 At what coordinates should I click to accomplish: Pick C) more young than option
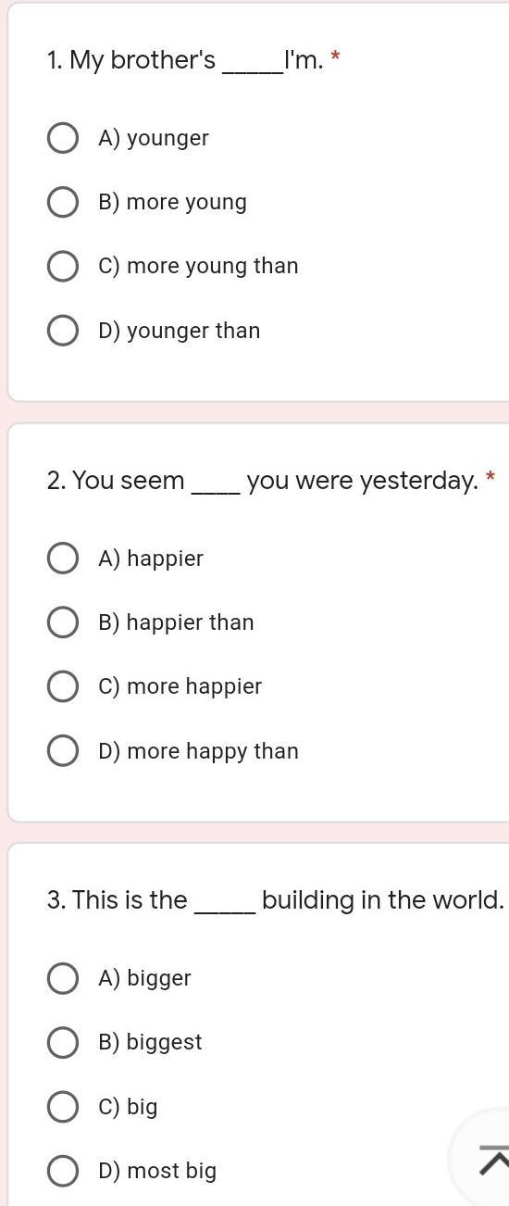(62, 266)
